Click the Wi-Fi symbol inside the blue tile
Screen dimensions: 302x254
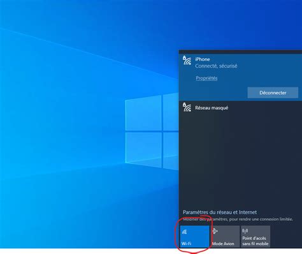[x=184, y=232]
